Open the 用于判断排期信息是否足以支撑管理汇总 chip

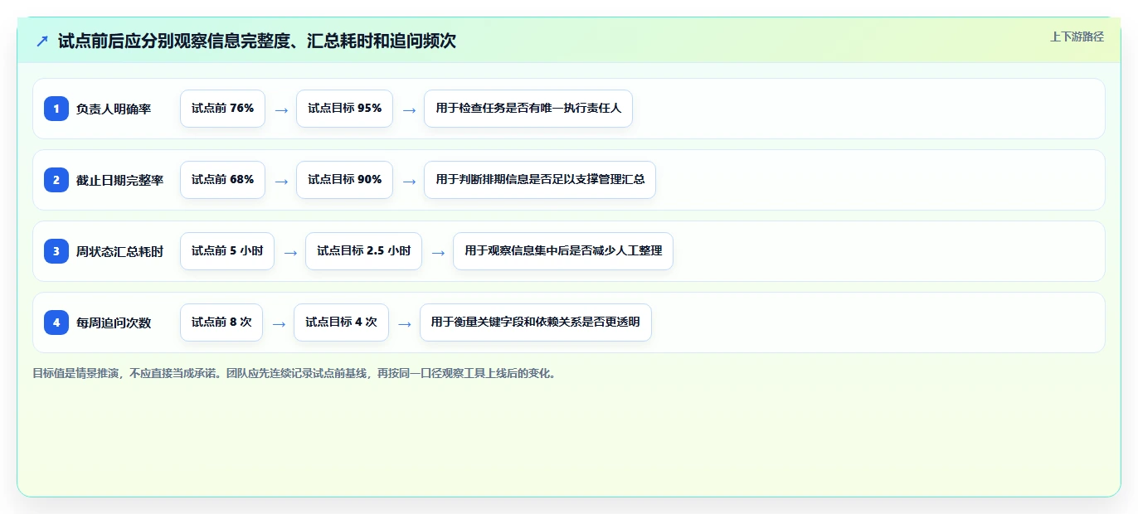tap(540, 180)
